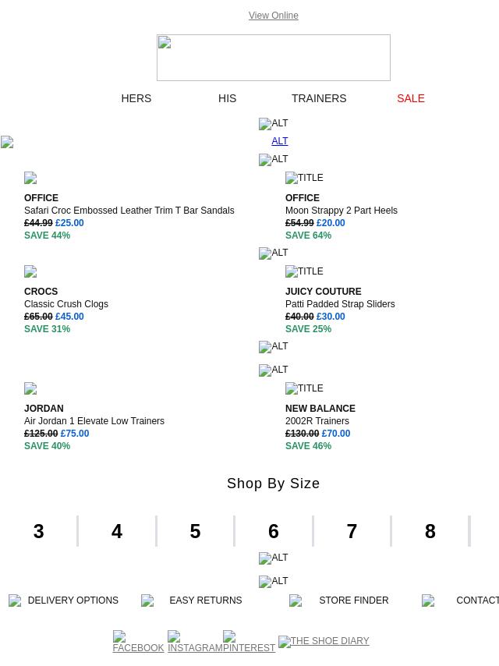499x666 pixels.
Task: Open the Crocs Classic Crush Clogs thumbnail
Action: (30, 272)
